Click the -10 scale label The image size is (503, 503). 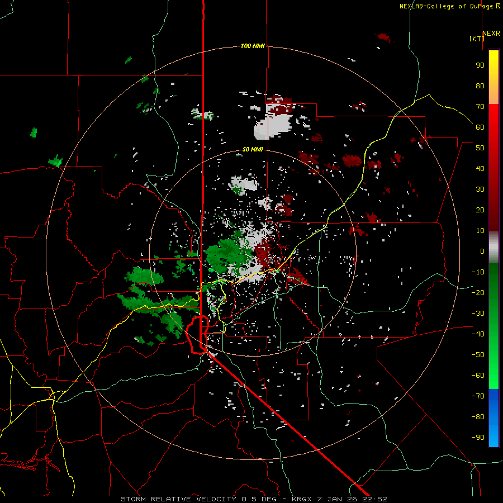pyautogui.click(x=478, y=272)
